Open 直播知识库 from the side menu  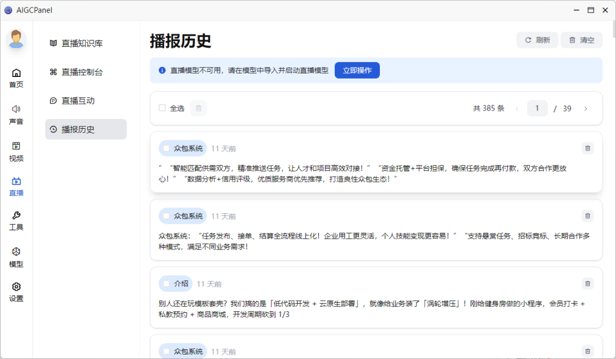point(86,43)
